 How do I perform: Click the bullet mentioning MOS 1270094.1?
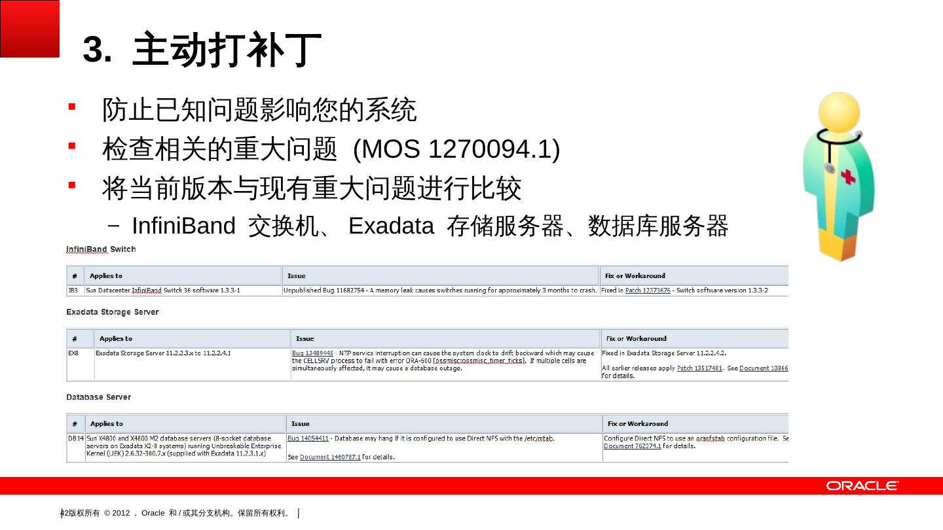point(331,149)
